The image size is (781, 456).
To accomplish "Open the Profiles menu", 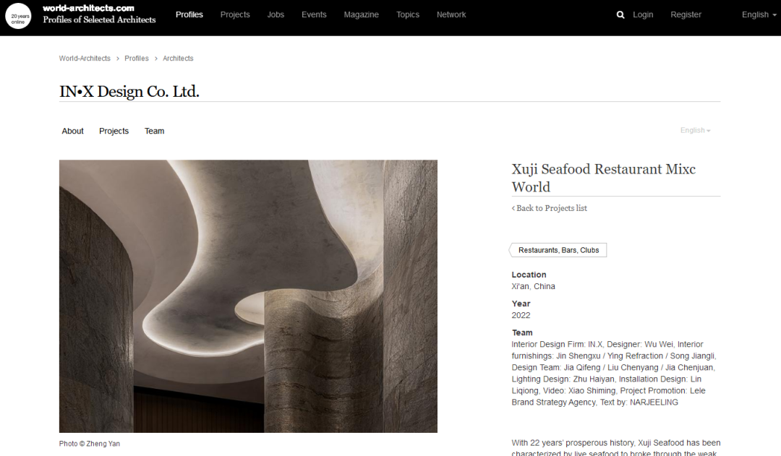I will pyautogui.click(x=189, y=14).
